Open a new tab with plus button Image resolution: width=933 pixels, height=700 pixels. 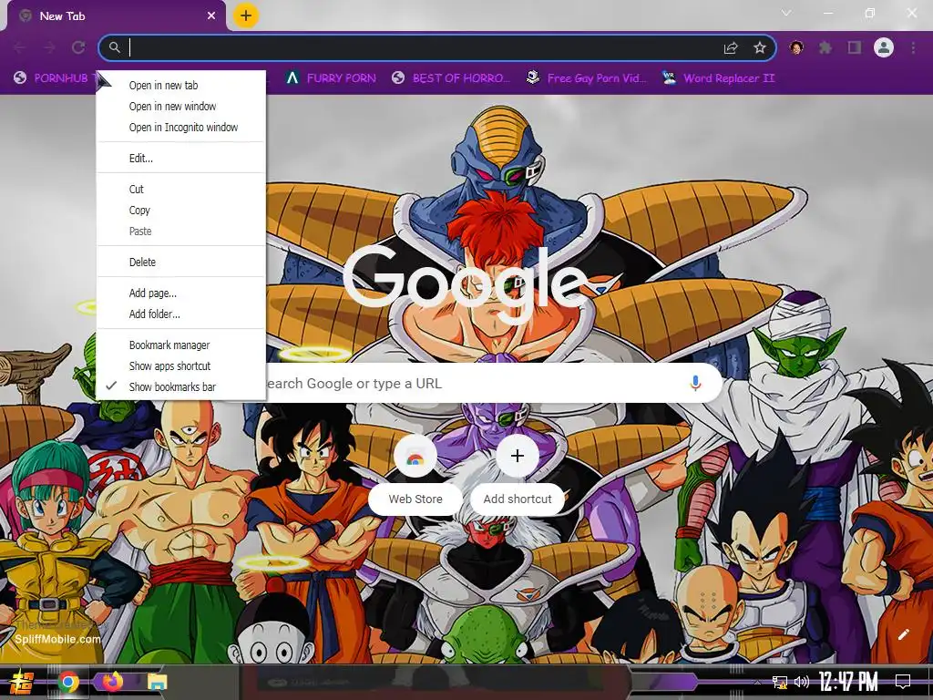point(246,15)
